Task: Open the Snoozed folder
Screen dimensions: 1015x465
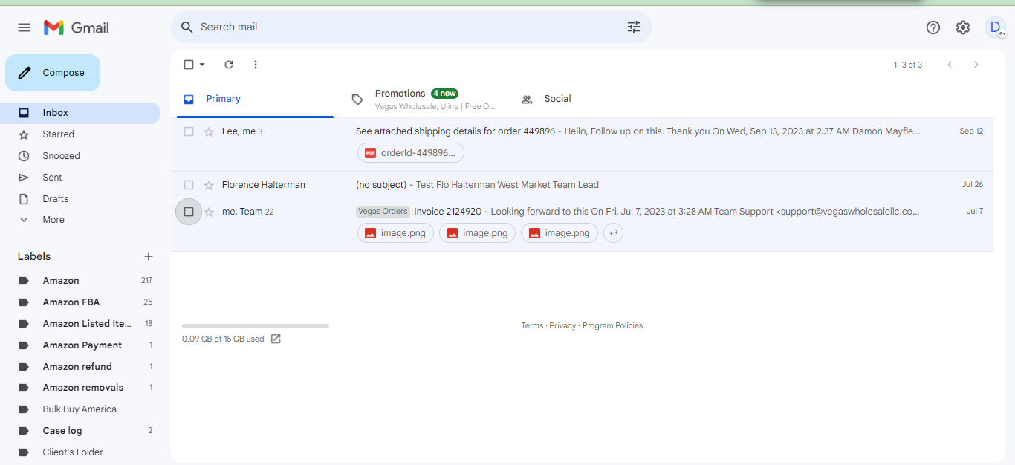Action: point(80,156)
